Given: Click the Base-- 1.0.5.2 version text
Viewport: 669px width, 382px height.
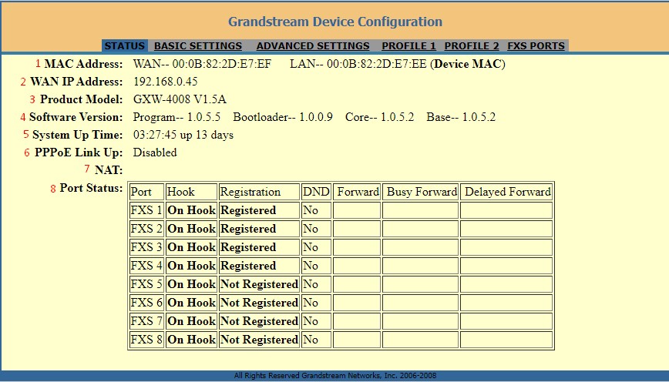Looking at the screenshot, I should [461, 117].
